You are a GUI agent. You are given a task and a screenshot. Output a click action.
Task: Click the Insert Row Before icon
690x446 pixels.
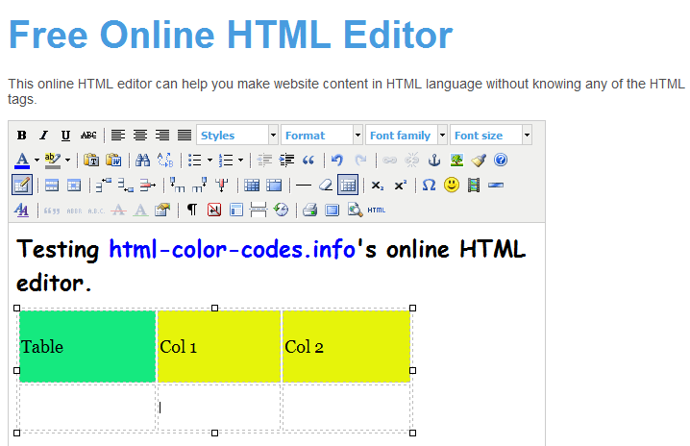click(104, 186)
